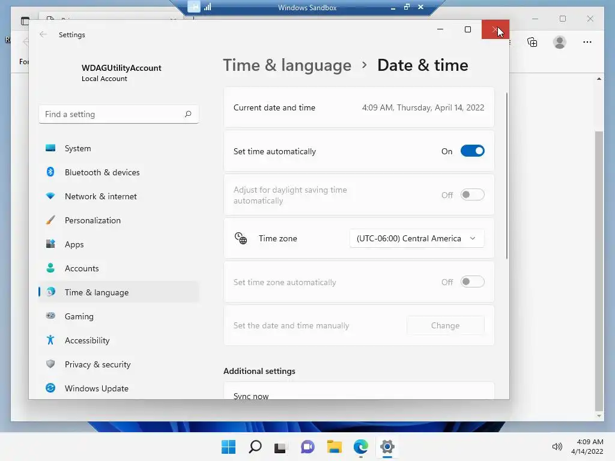
Task: Go to Accounts settings
Action: [x=119, y=268]
